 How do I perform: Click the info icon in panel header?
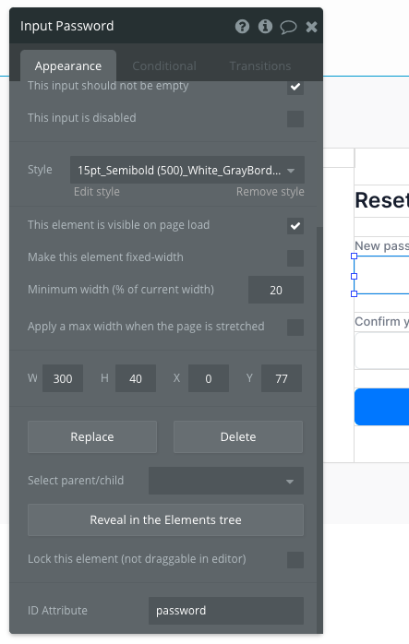[265, 27]
